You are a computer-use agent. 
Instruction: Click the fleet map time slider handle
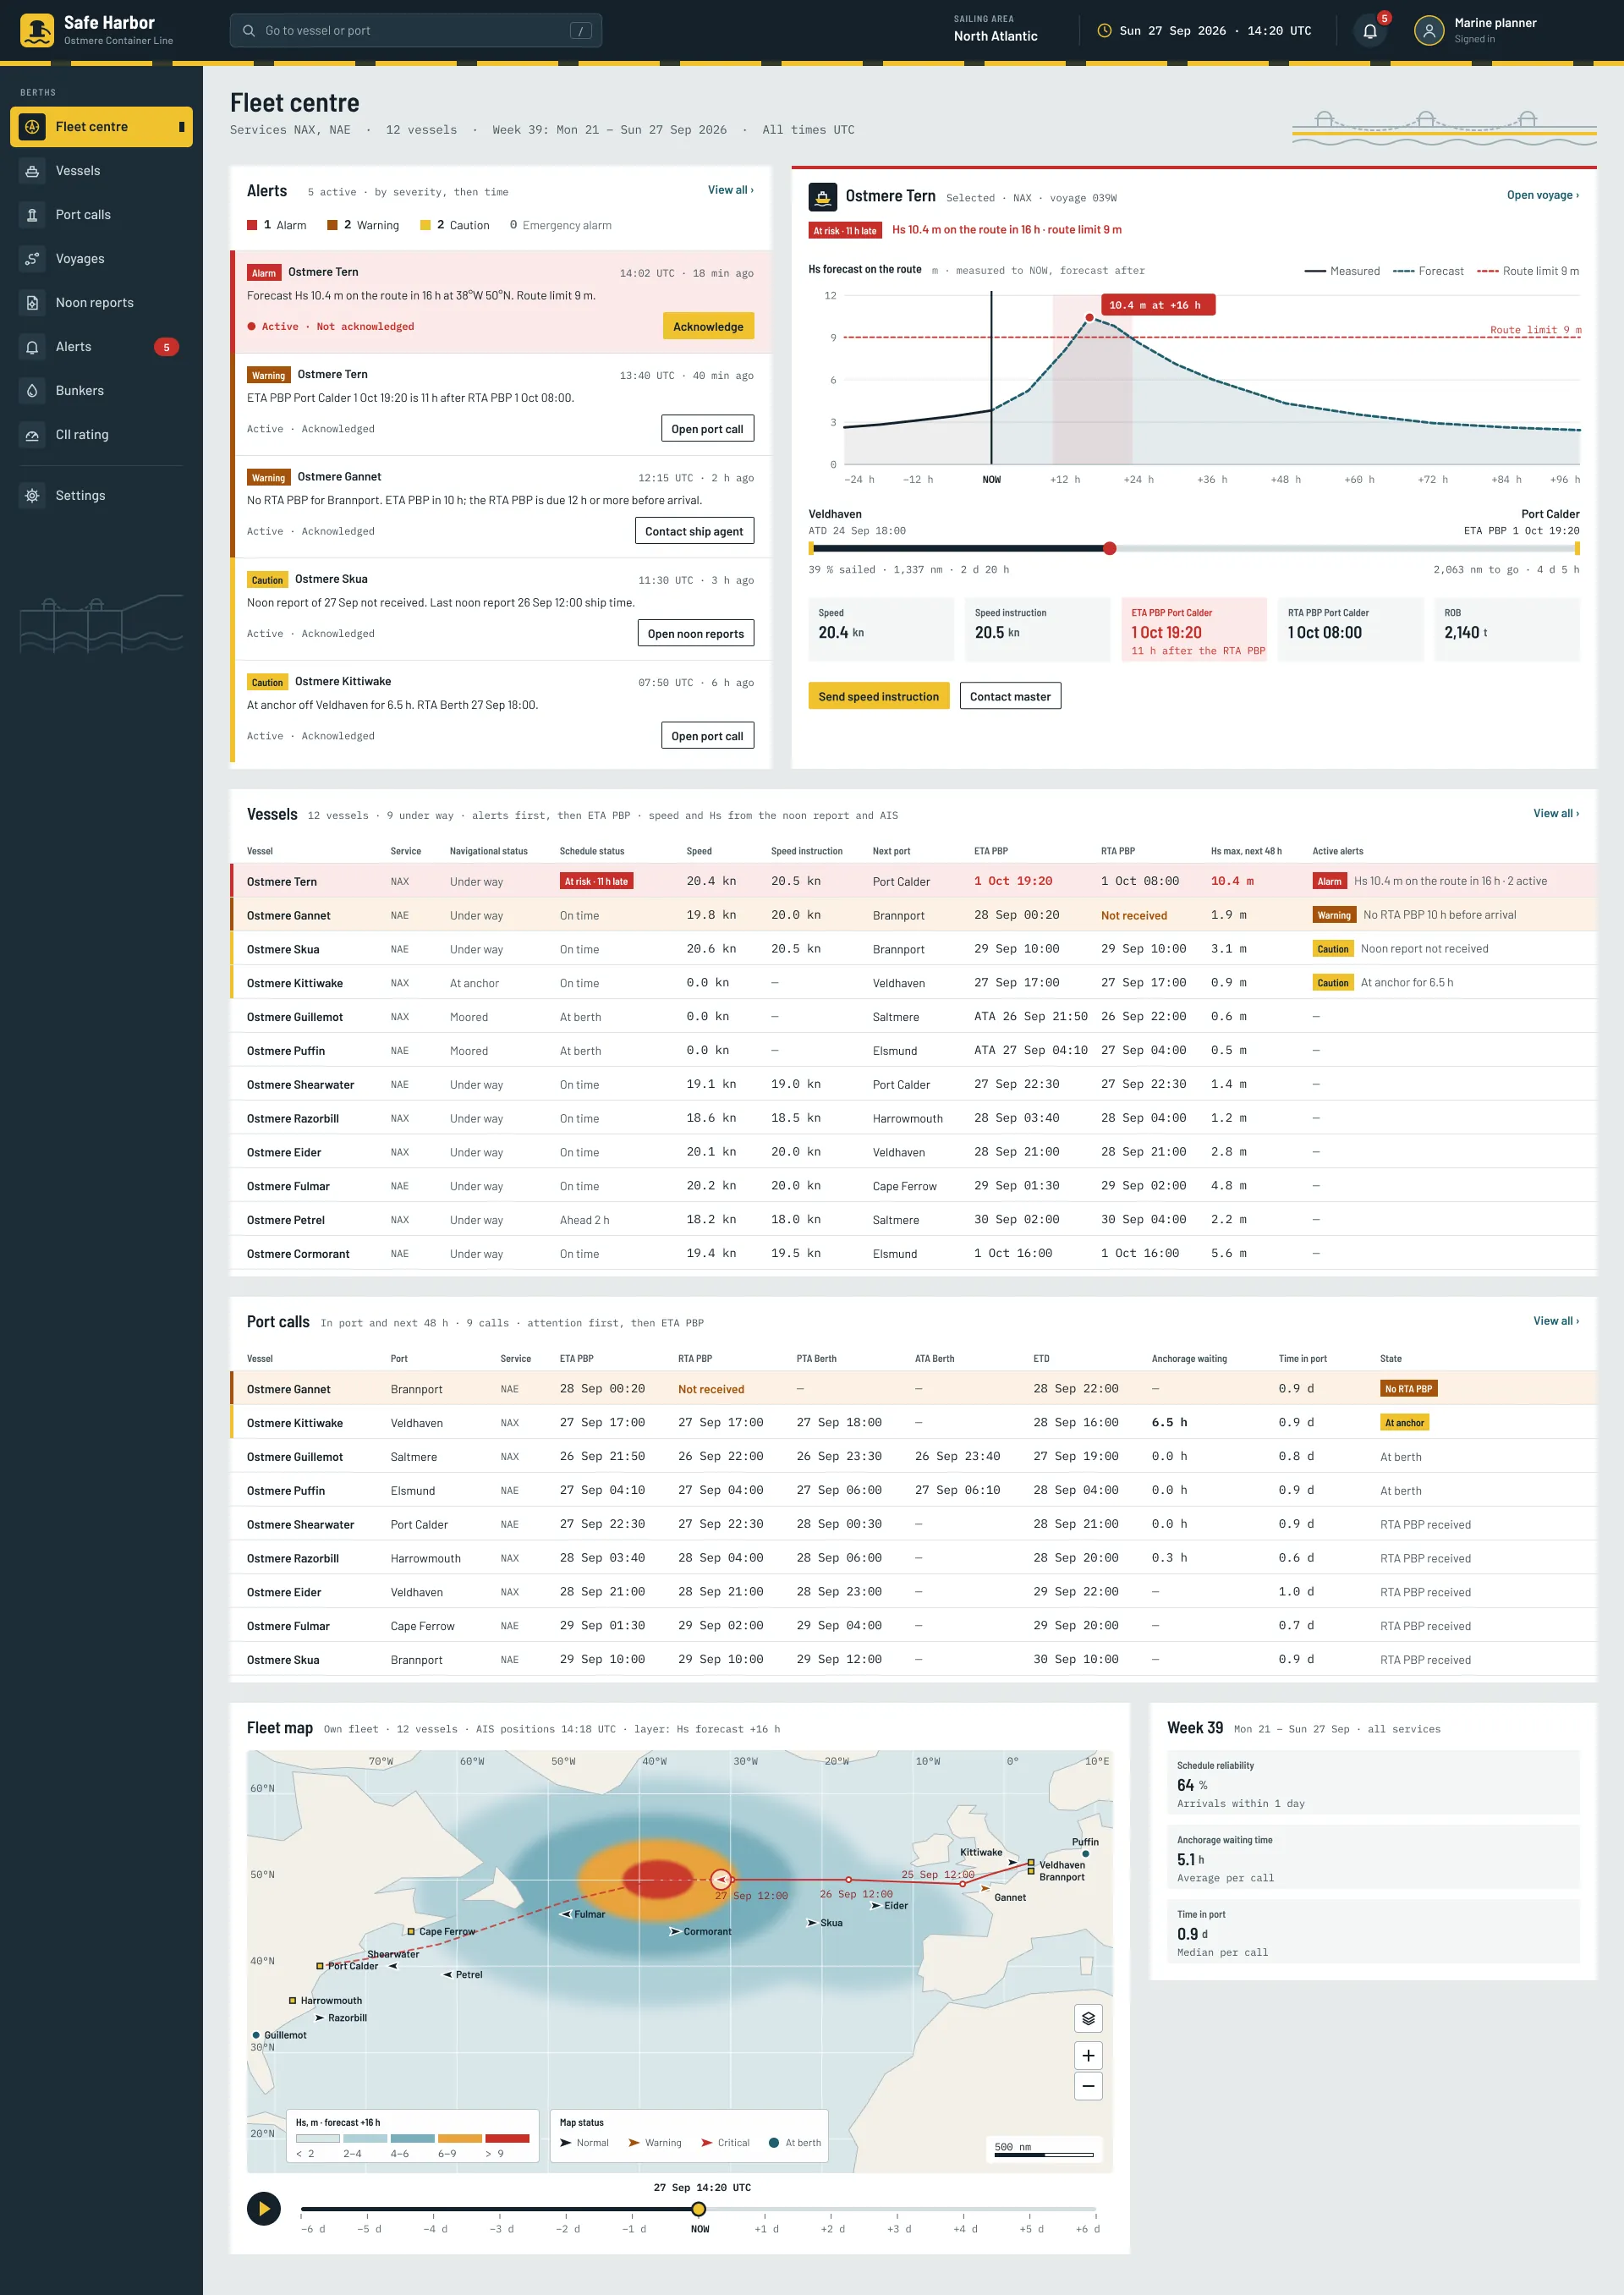699,2208
